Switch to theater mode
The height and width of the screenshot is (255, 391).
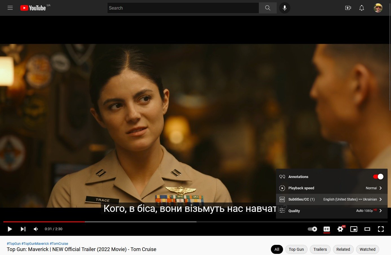click(x=367, y=229)
